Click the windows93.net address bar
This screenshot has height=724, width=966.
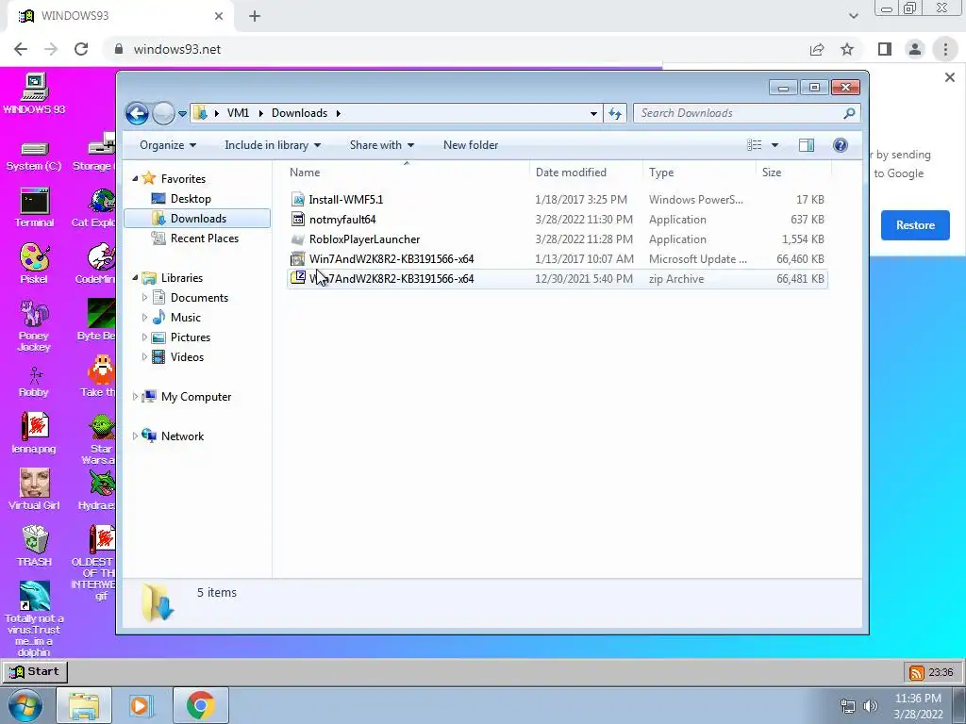click(x=456, y=49)
